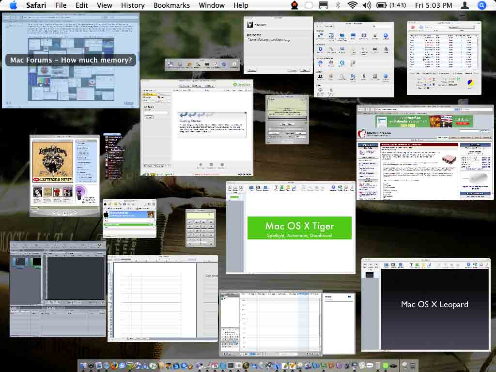Click the user switching silhouette icon
The width and height of the screenshot is (496, 372).
tap(465, 5)
